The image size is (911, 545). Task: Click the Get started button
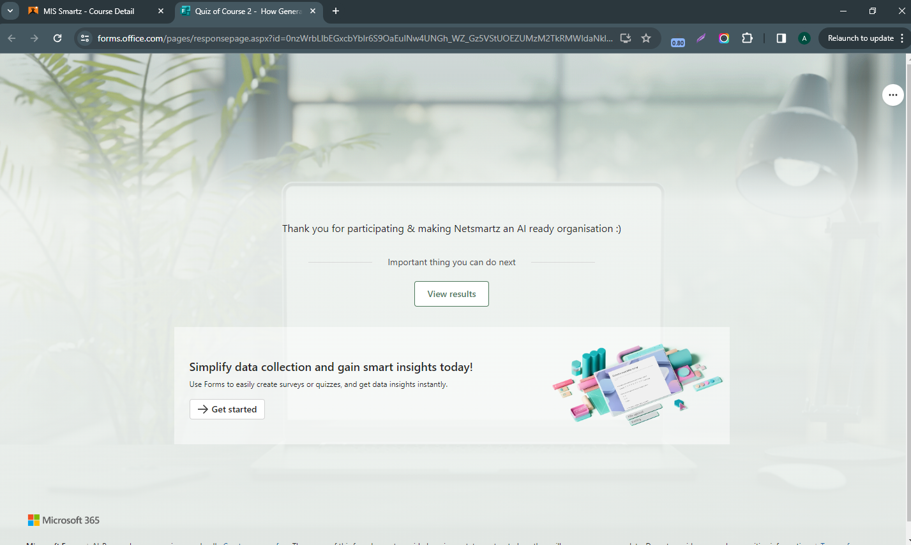pos(227,409)
